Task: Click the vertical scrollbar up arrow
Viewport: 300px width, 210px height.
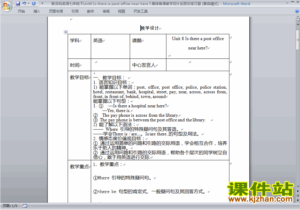Action: [298, 25]
